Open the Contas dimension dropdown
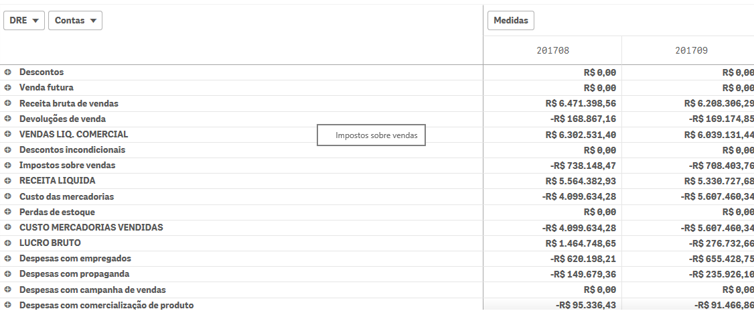Viewport: 754px width, 311px height. [75, 21]
